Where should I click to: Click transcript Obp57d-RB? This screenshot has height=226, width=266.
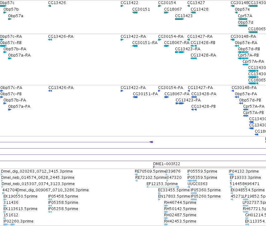249,49
